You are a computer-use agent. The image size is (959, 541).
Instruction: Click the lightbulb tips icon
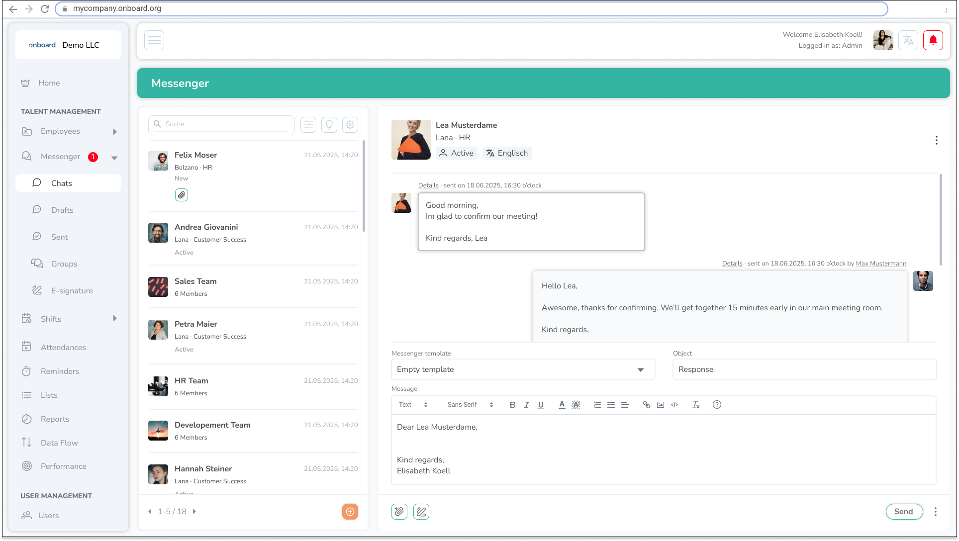(x=329, y=124)
